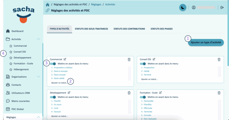
Task: Click the logout icon
Action: tap(222, 7)
